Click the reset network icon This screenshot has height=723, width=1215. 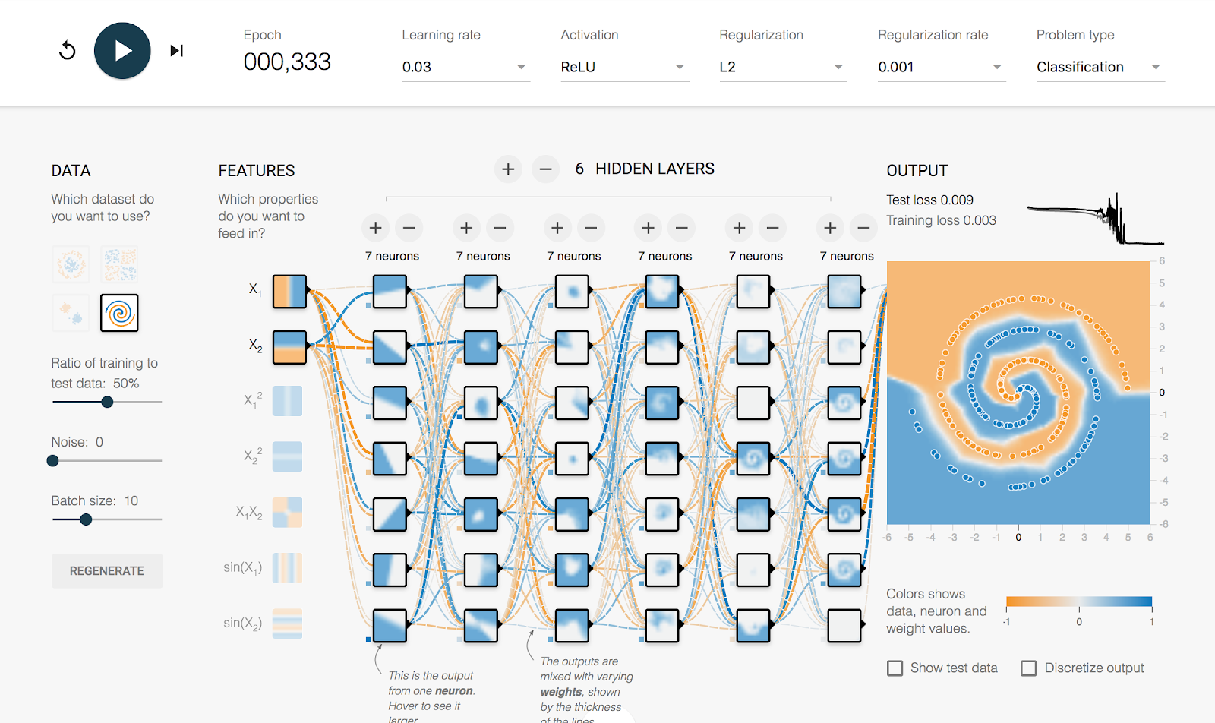67,50
